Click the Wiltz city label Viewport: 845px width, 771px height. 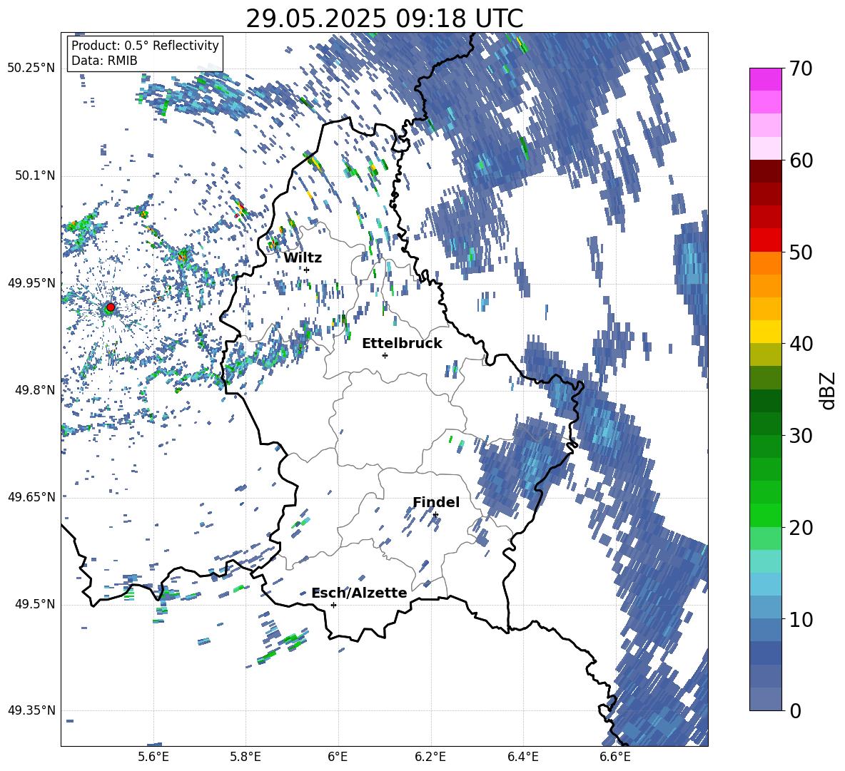click(x=303, y=258)
